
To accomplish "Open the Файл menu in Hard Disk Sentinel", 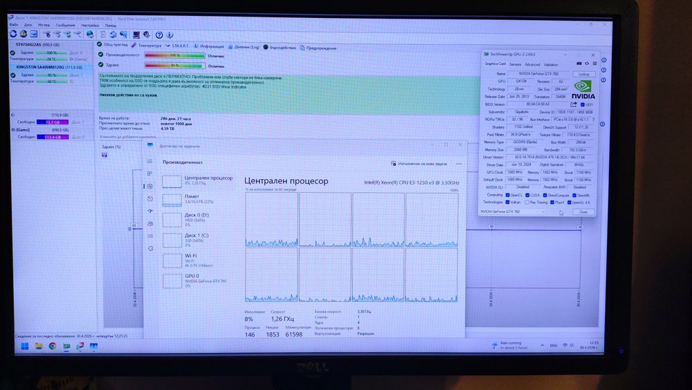I will tap(13, 25).
